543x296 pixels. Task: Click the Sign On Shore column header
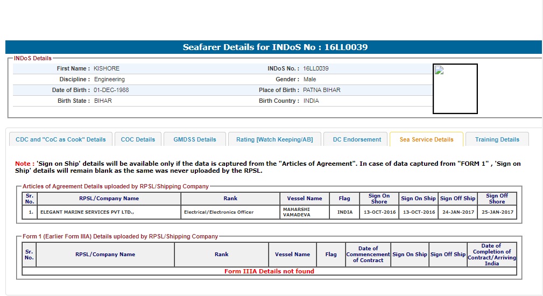tap(379, 199)
